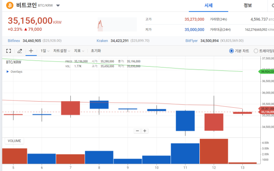Click the red 35,156,000 current price tag

tap(266, 112)
